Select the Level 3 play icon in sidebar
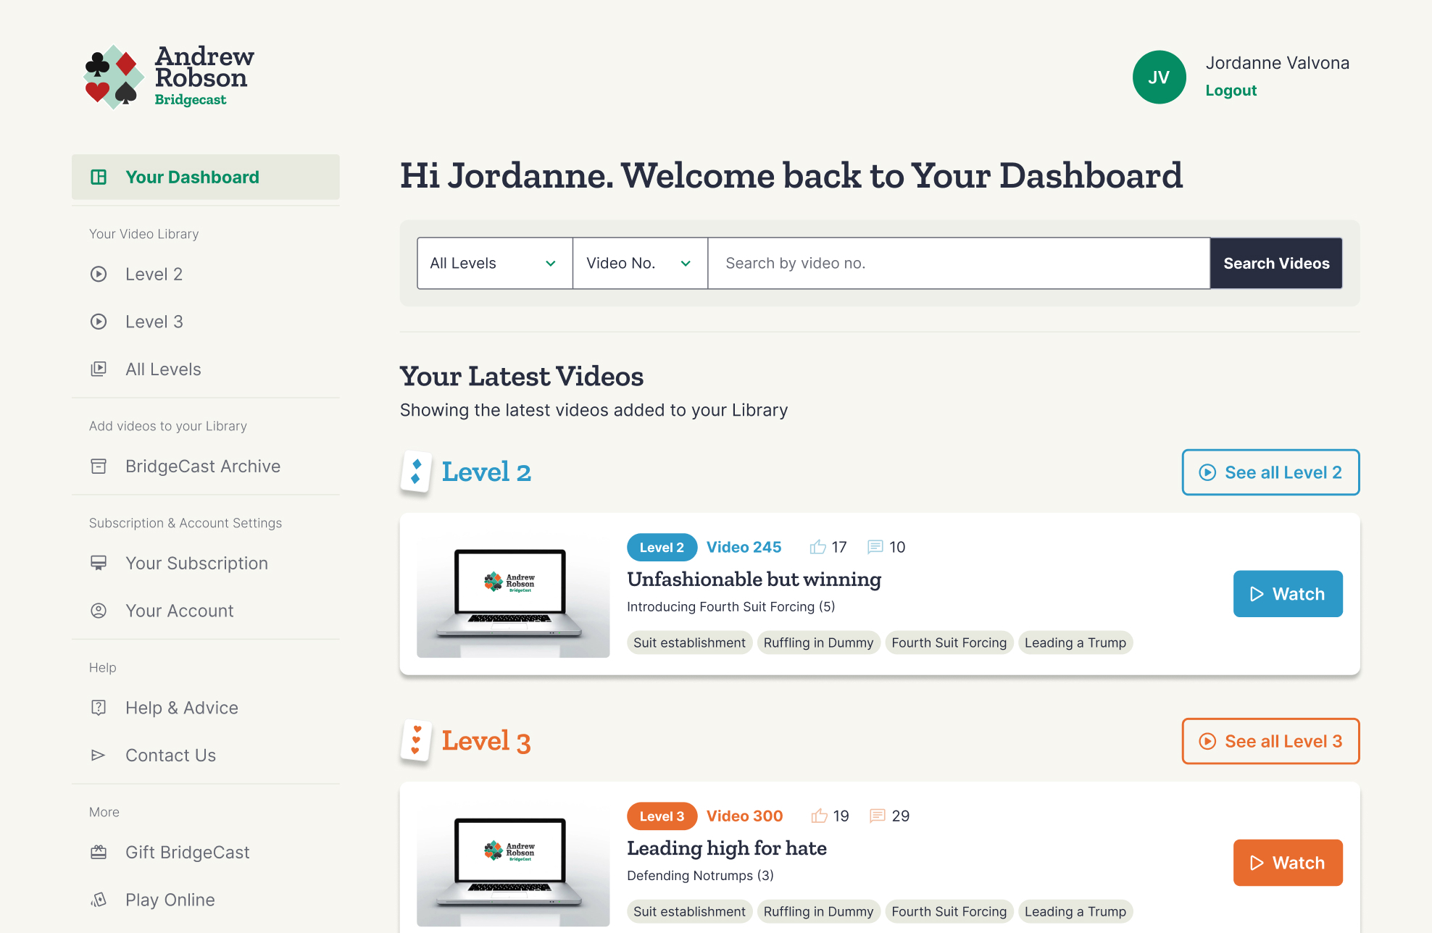Image resolution: width=1432 pixels, height=933 pixels. [99, 322]
